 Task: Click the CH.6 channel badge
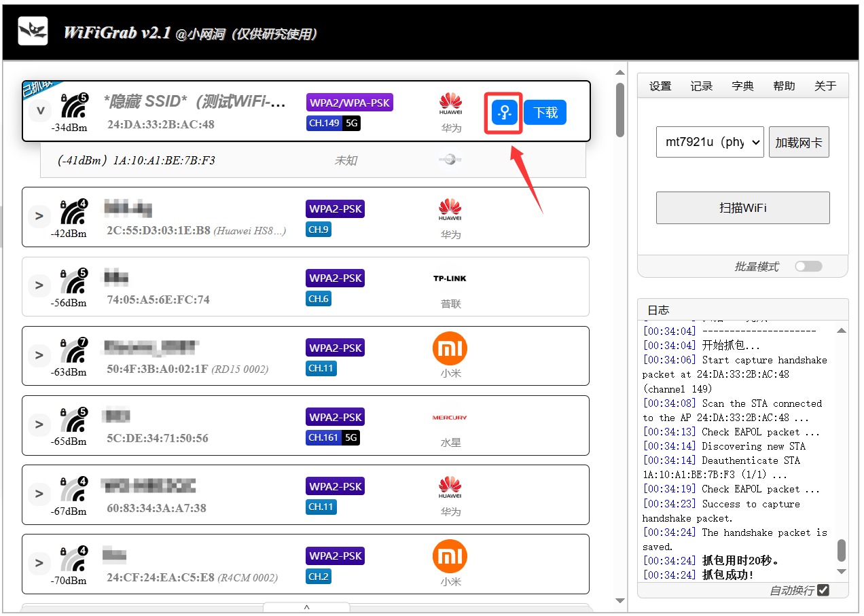pyautogui.click(x=319, y=299)
